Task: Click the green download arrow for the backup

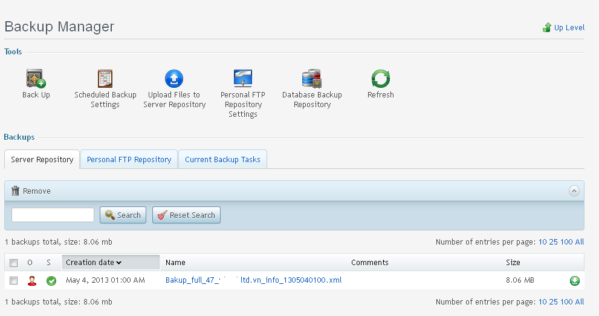Action: [x=574, y=281]
